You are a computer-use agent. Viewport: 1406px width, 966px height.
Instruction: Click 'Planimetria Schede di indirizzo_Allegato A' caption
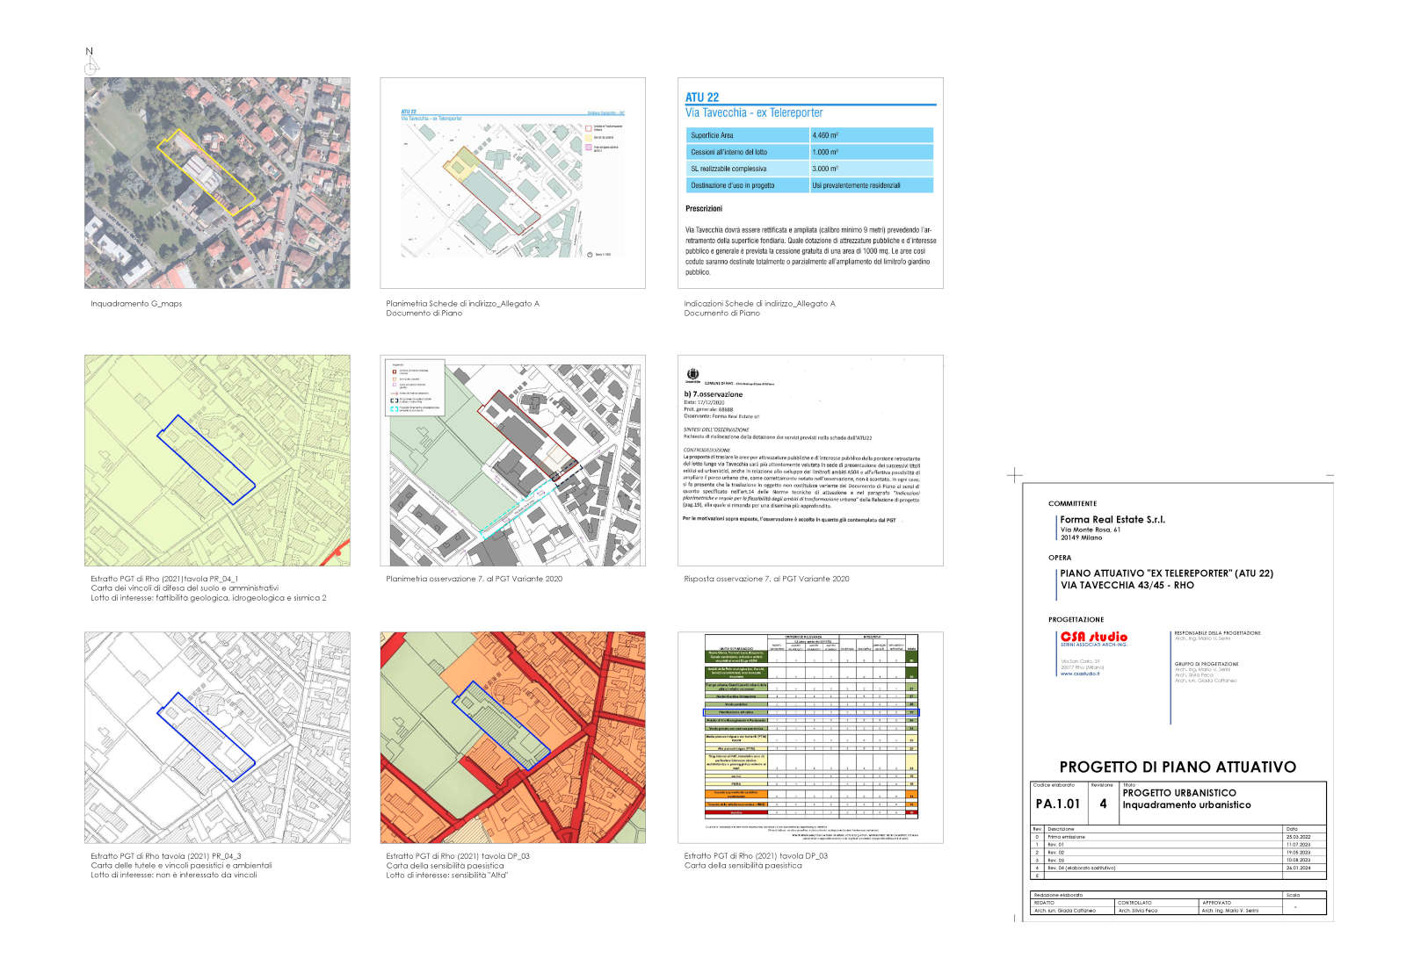462,304
